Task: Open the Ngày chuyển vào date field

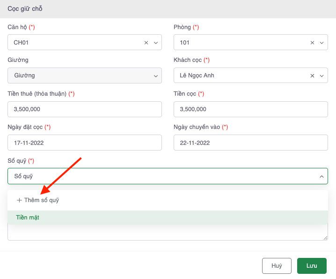Action: (x=250, y=143)
